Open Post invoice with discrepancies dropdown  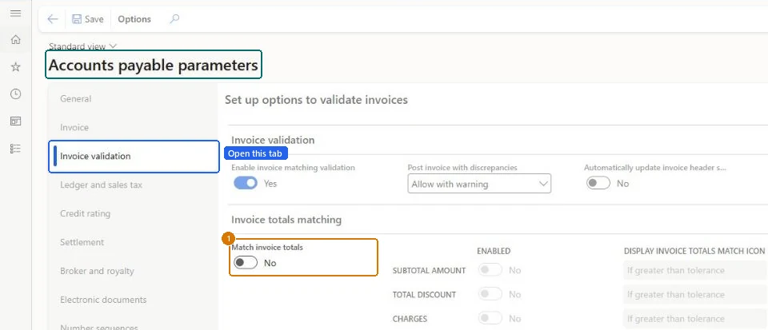point(479,184)
